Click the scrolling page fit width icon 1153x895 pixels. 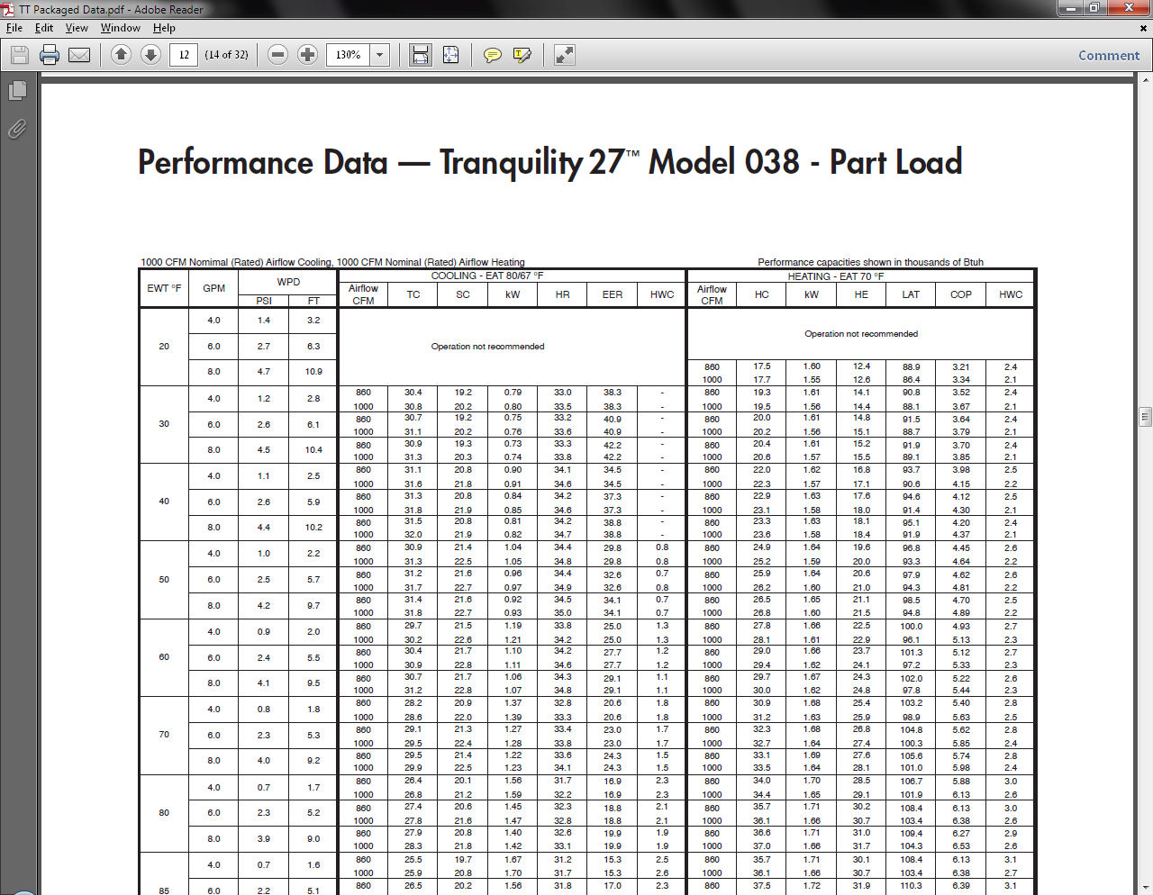421,55
